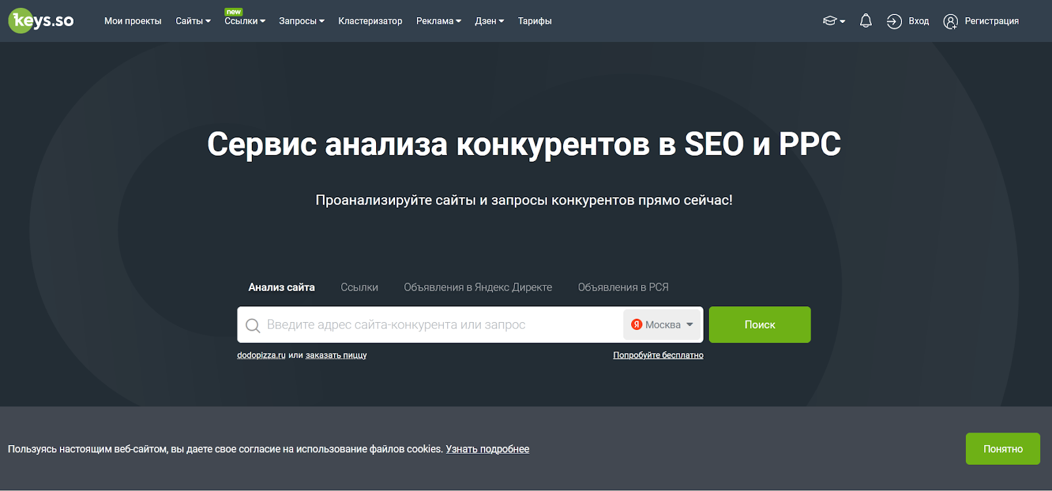Open the Запросы dropdown menu

point(301,21)
